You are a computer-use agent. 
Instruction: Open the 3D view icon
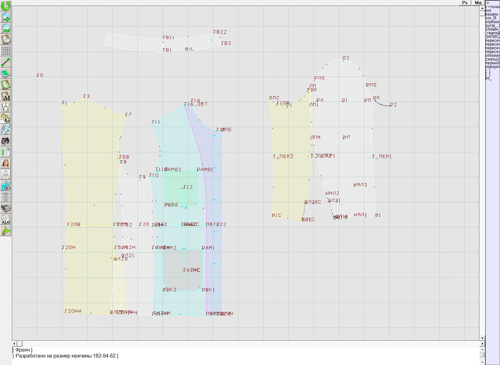6,186
